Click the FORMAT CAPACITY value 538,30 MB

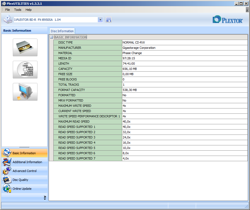(130, 90)
